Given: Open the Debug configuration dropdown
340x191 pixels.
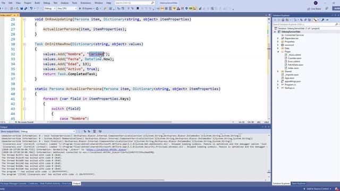Looking at the screenshot, I should [x=50, y=8].
